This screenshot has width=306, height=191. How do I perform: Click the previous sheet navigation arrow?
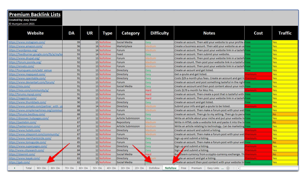click(x=9, y=168)
